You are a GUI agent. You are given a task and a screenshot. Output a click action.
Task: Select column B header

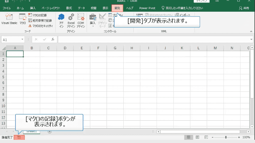point(32,48)
